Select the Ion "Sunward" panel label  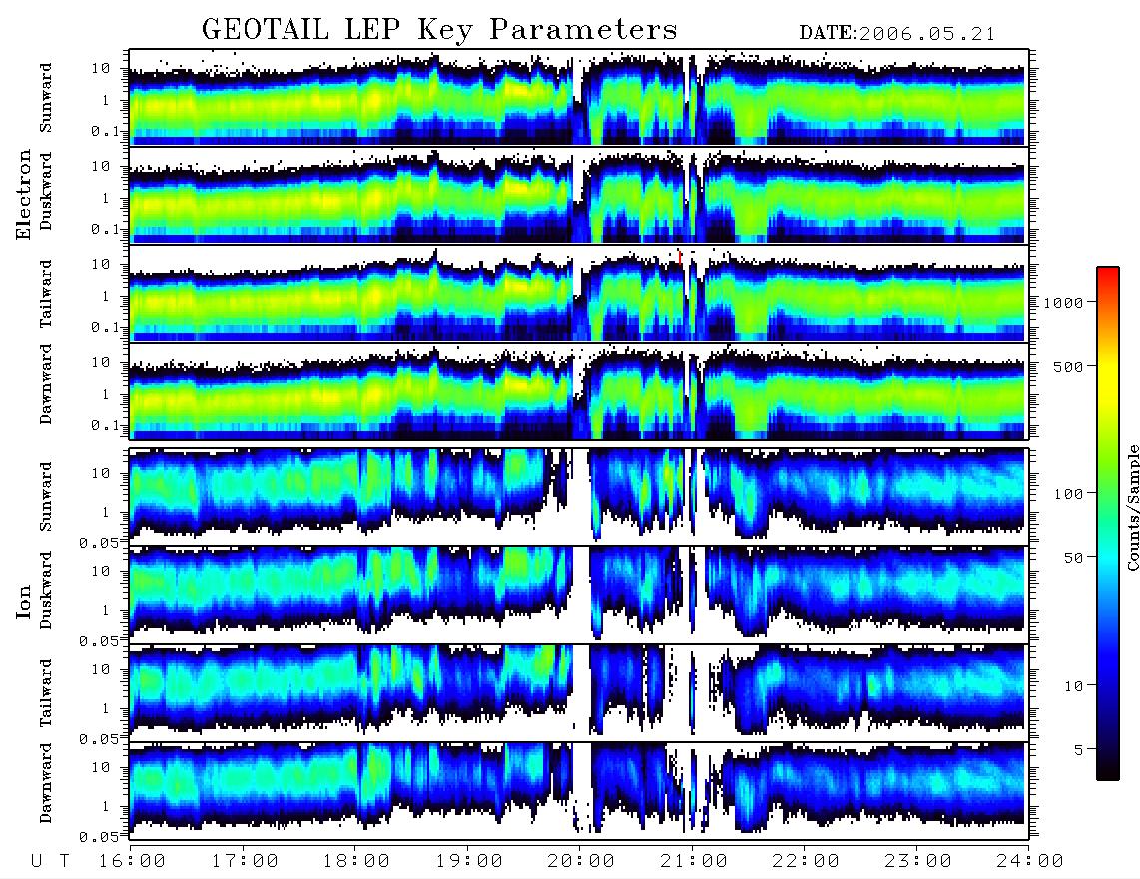coord(46,496)
